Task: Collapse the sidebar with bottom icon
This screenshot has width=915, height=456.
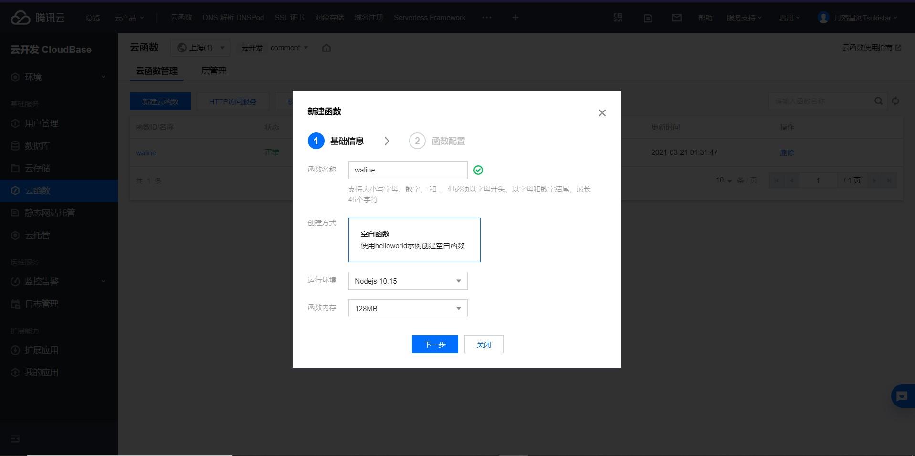Action: pyautogui.click(x=15, y=438)
